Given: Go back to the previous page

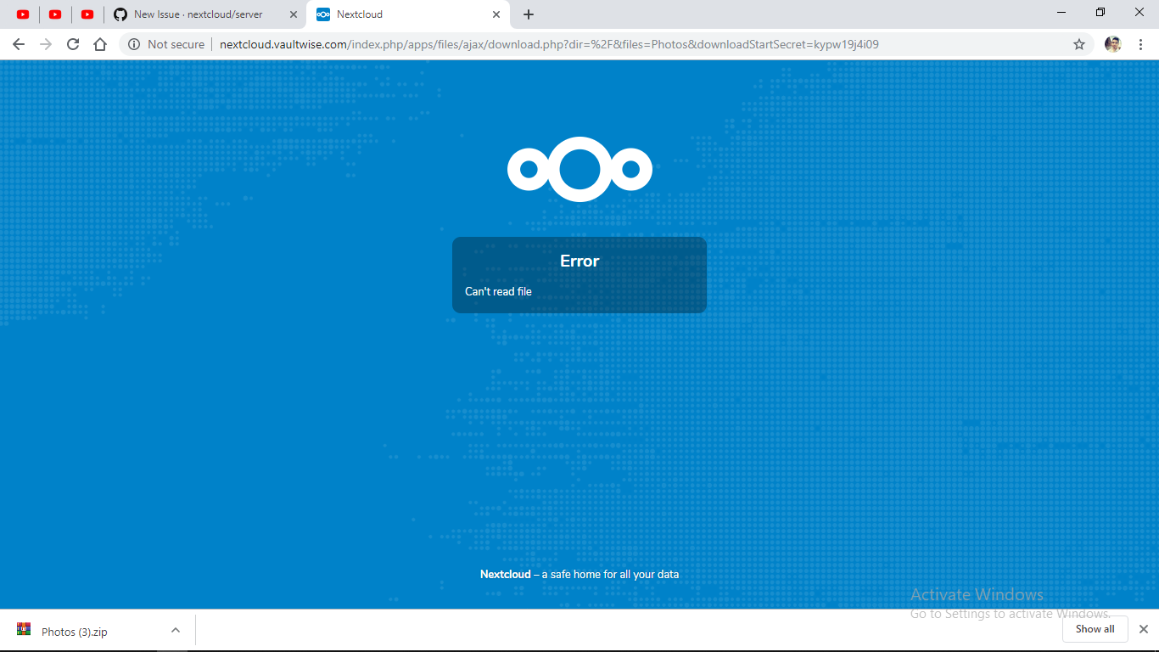Looking at the screenshot, I should point(19,44).
